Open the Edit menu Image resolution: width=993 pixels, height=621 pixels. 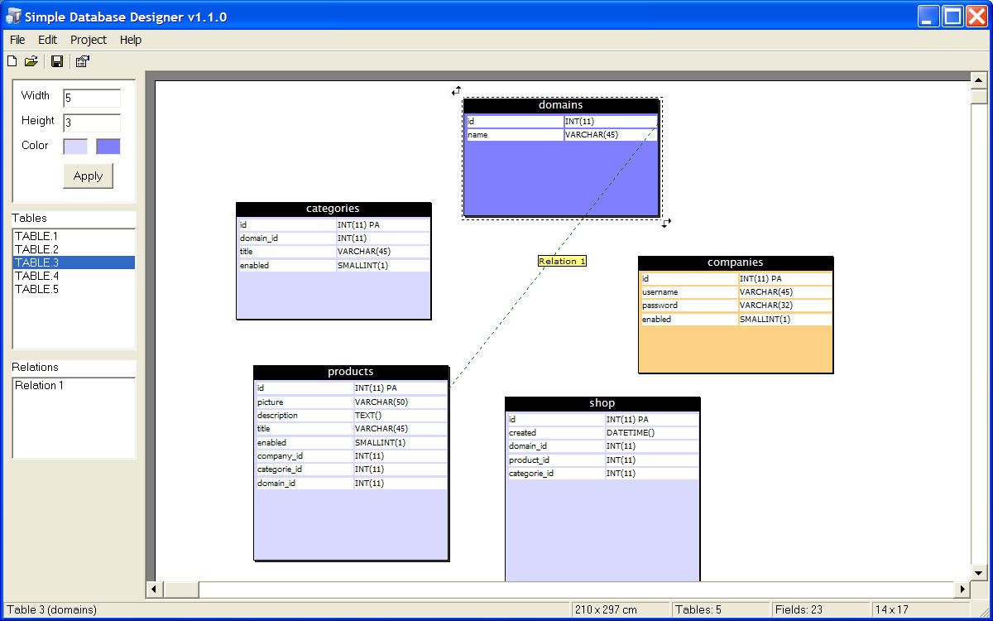point(48,40)
